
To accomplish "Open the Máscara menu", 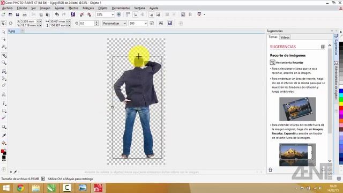I will [88, 8].
